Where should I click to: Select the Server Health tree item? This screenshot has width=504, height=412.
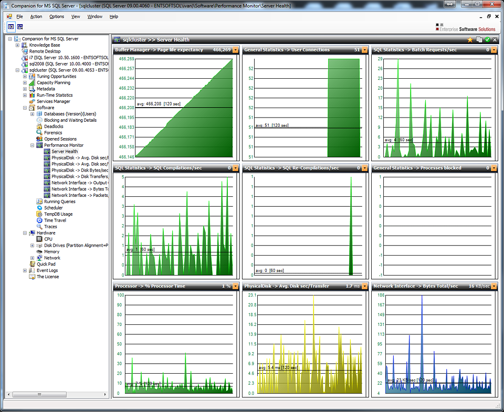click(65, 151)
